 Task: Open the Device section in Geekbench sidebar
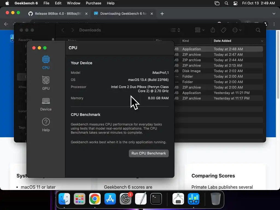(46, 104)
